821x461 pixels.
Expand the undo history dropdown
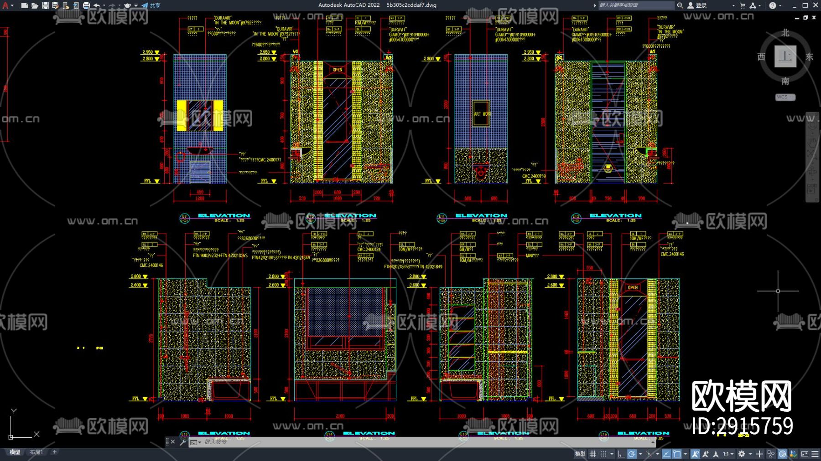[x=104, y=5]
